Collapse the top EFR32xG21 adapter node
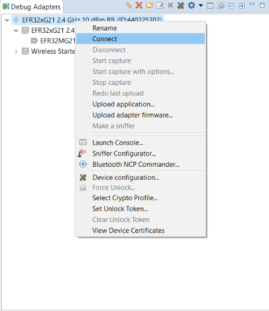 (x=7, y=20)
